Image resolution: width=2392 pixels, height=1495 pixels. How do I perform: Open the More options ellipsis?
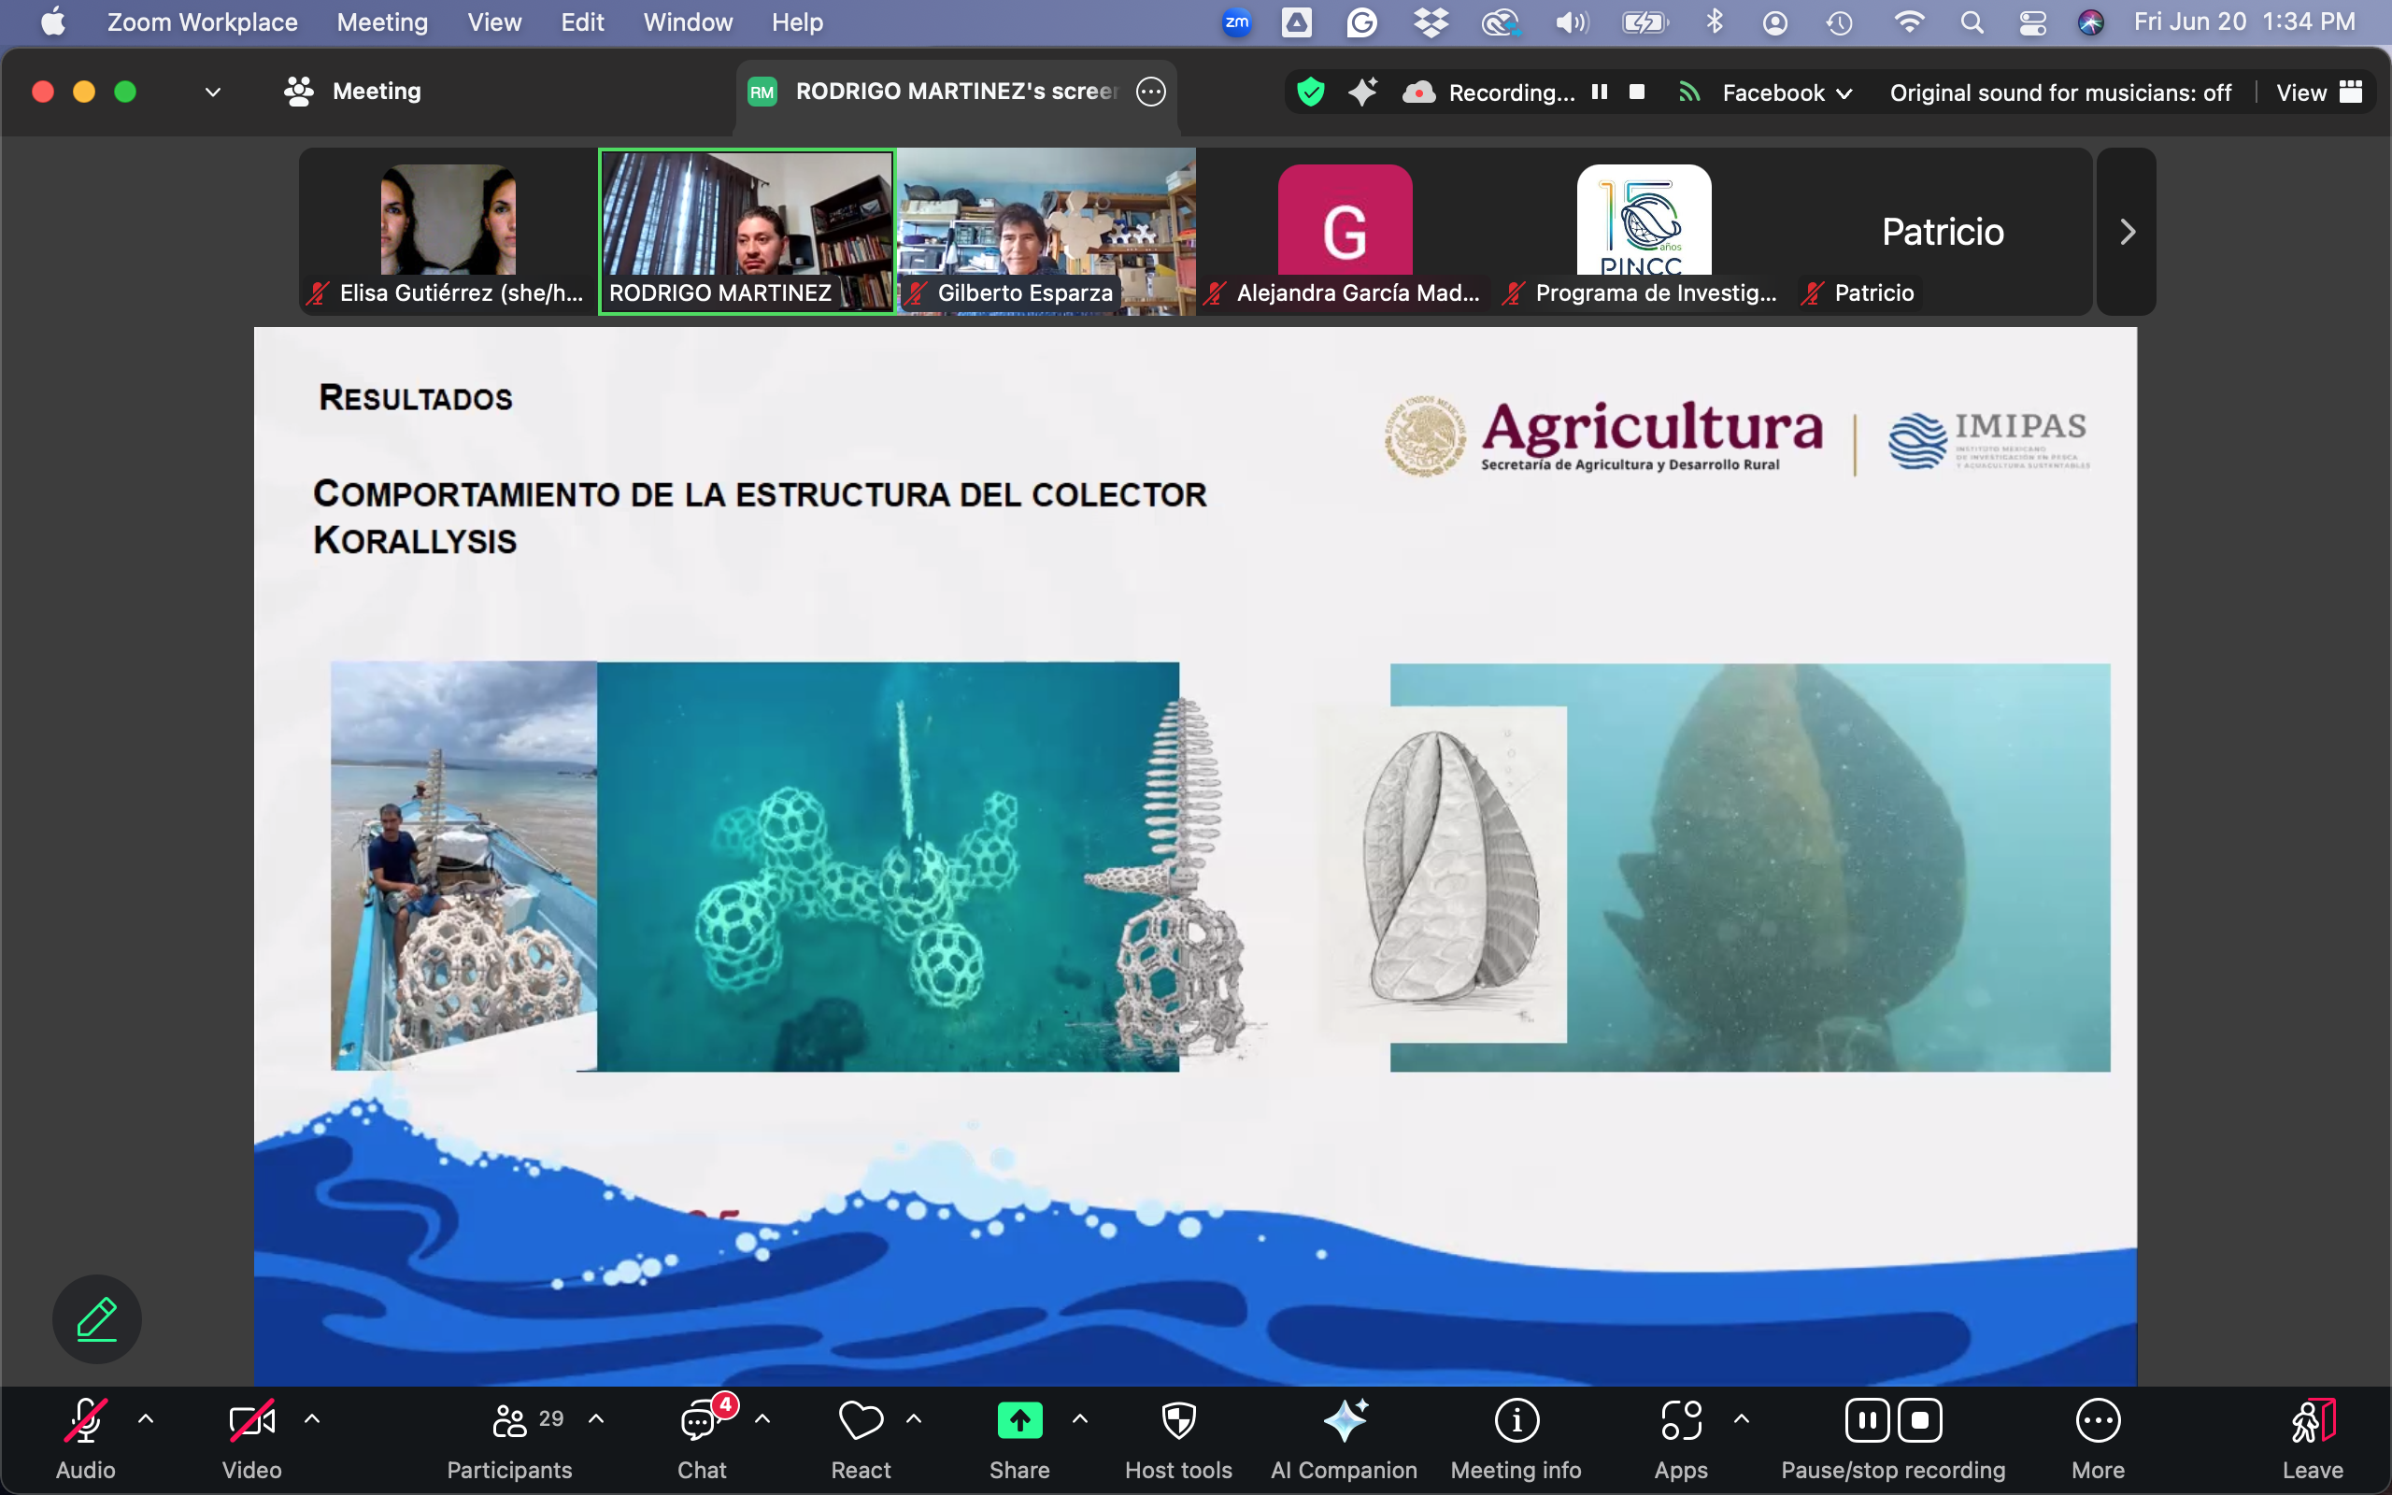click(2098, 1422)
